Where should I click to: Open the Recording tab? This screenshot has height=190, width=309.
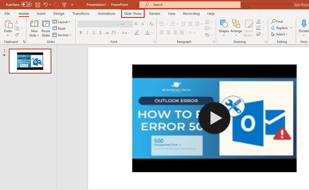[x=191, y=13]
